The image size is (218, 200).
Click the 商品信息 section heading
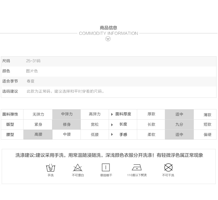(108, 28)
